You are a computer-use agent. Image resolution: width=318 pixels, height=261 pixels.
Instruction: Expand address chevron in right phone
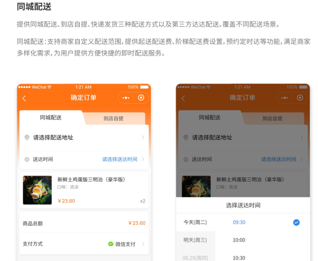click(302, 137)
